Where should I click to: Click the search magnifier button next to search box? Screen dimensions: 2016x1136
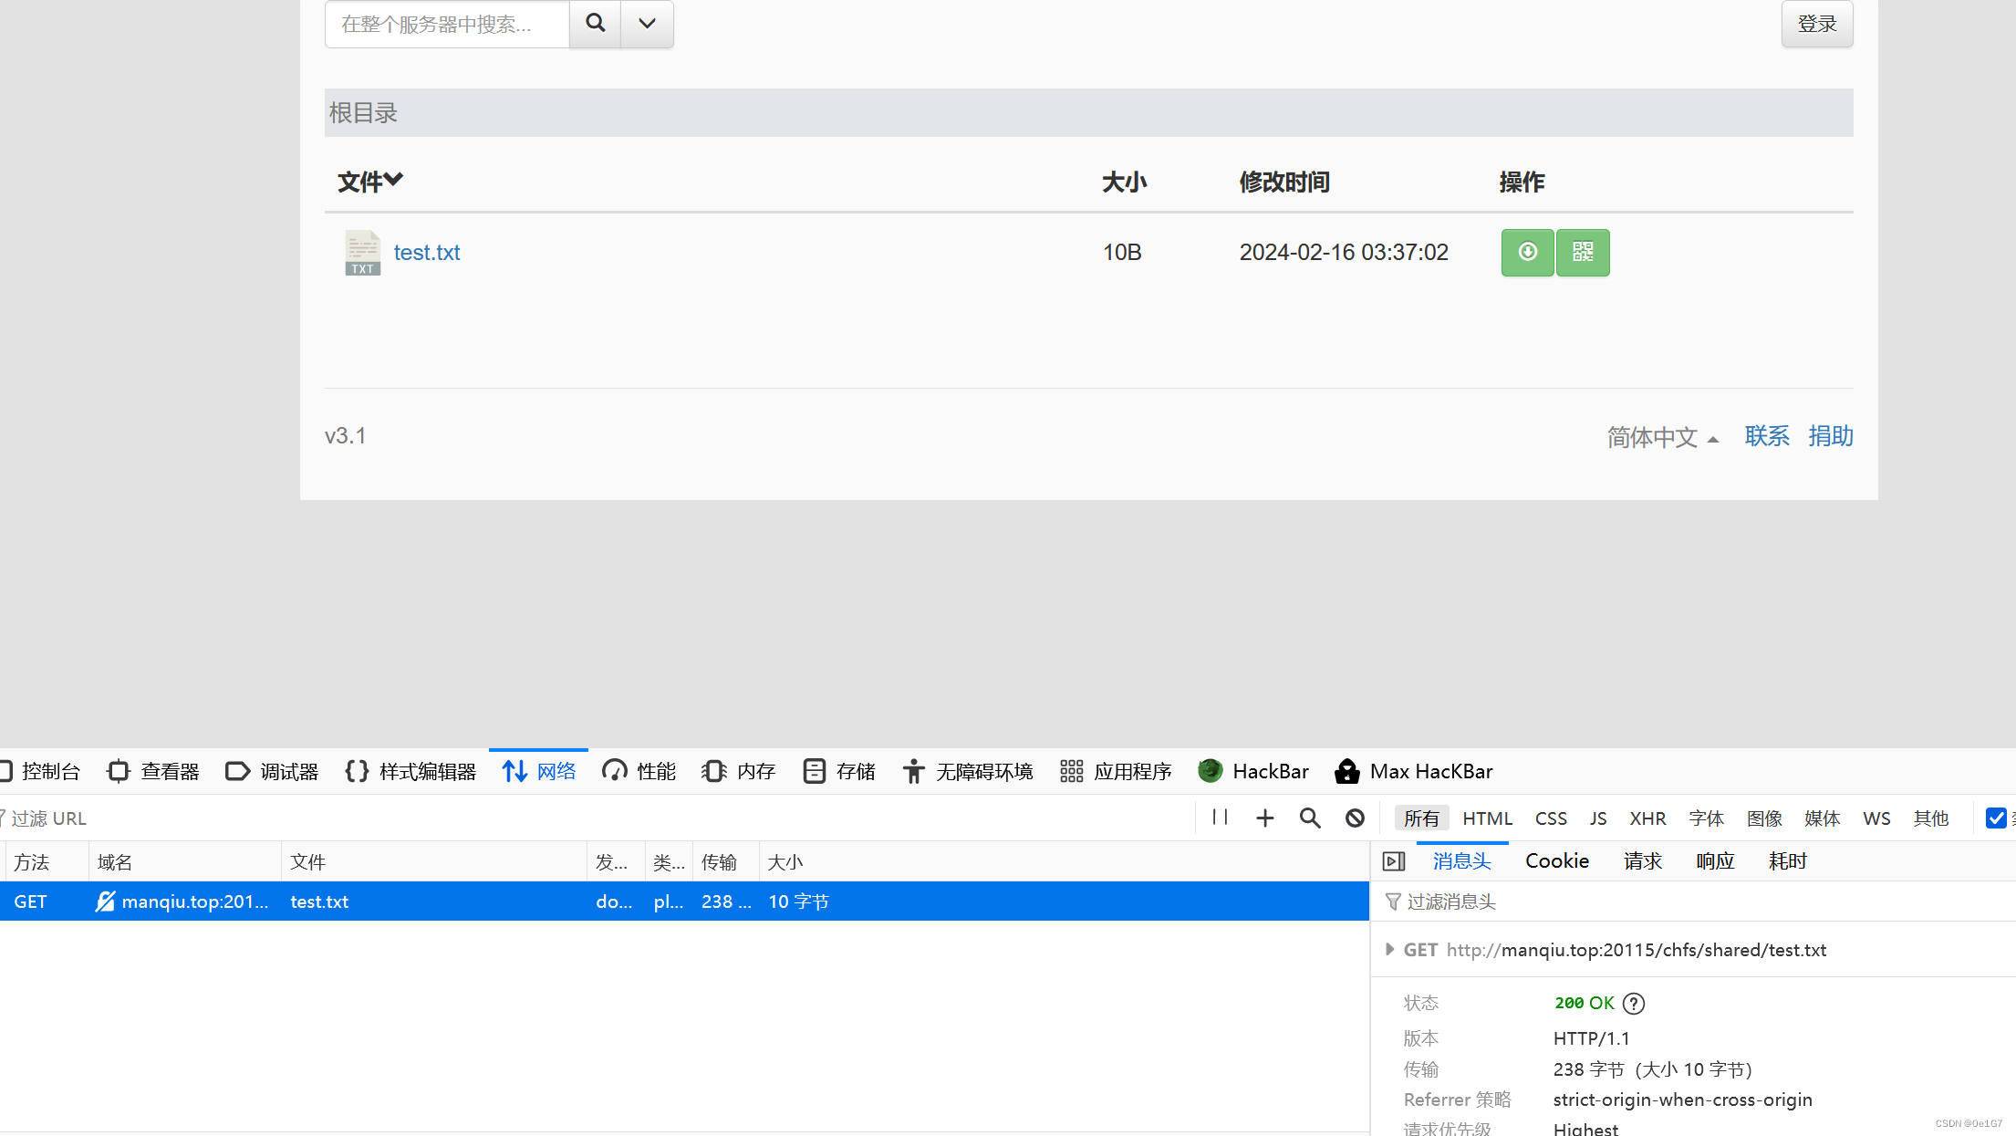pos(595,24)
